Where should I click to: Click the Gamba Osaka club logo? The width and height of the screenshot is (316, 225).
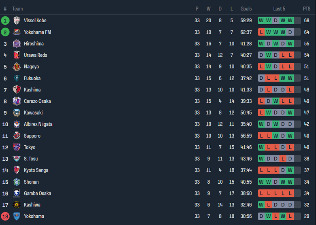17,193
